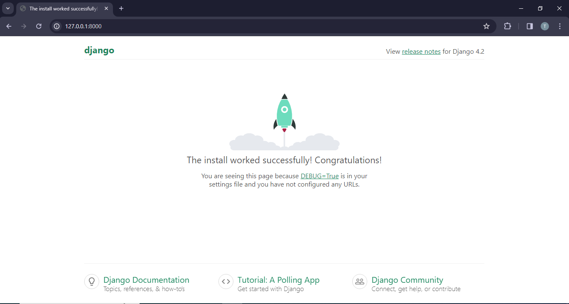Open the Extensions puzzle icon
The width and height of the screenshot is (569, 304).
coord(507,26)
